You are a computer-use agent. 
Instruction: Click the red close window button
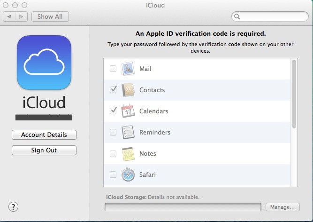click(x=6, y=5)
